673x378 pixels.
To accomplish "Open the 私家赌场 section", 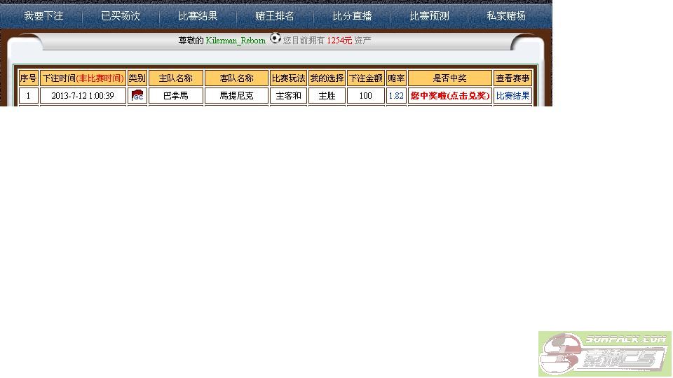I will [506, 15].
